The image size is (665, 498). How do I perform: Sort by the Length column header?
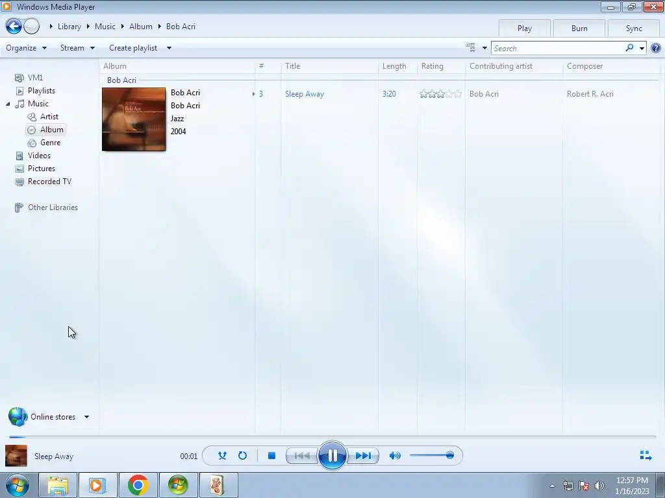click(x=397, y=66)
